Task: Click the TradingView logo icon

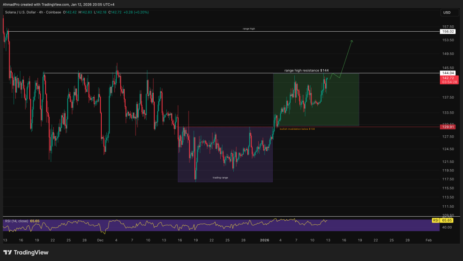Action: click(9, 252)
